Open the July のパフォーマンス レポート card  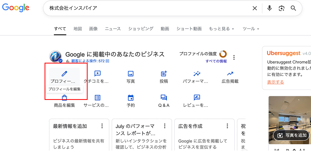[142, 135]
